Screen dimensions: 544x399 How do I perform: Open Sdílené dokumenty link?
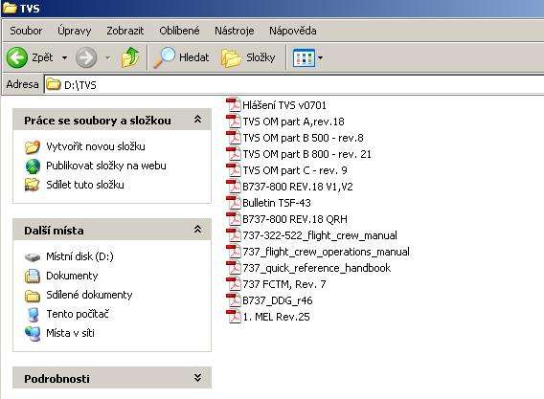coord(89,295)
